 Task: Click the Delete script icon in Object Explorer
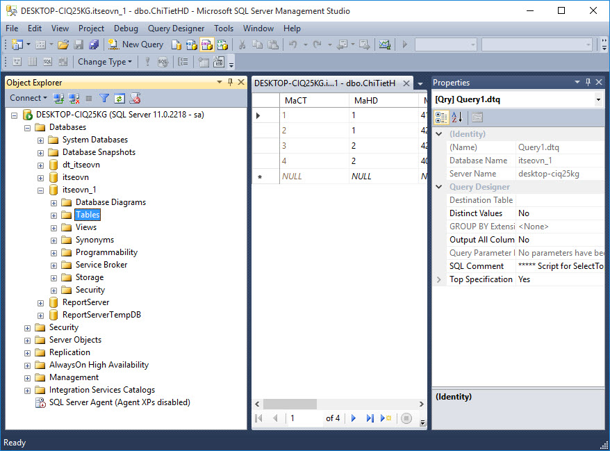(x=135, y=99)
